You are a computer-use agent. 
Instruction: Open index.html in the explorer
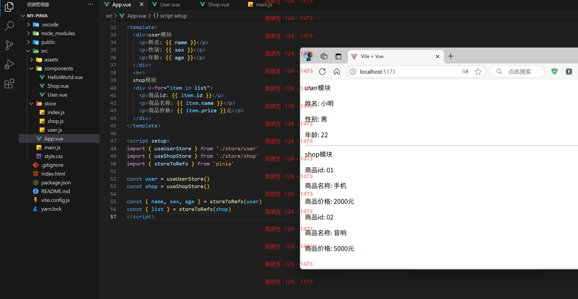tap(53, 174)
